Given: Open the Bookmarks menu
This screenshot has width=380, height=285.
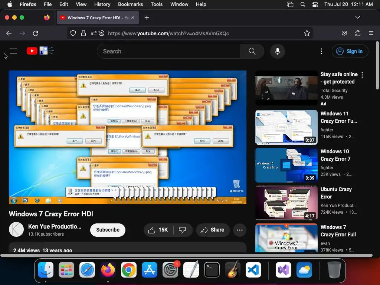Looking at the screenshot, I should [x=130, y=4].
